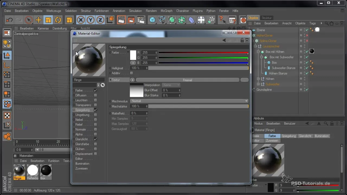Click the world coordinate system cube icon
This screenshot has width=347, height=195.
click(x=110, y=20)
